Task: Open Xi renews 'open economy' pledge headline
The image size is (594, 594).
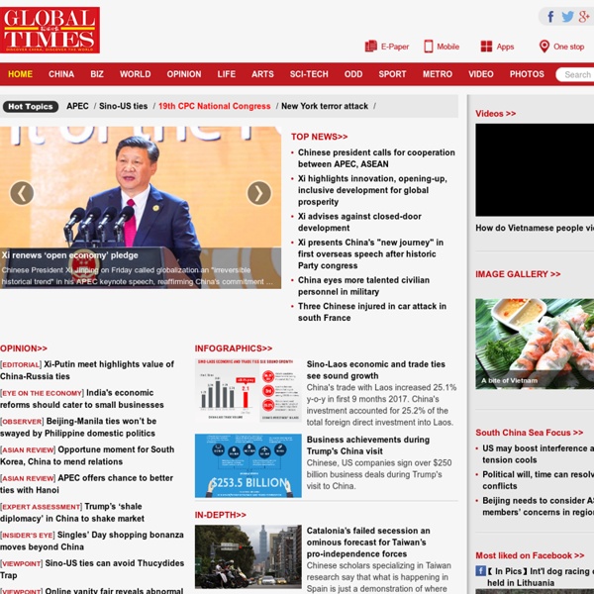Action: click(x=69, y=255)
